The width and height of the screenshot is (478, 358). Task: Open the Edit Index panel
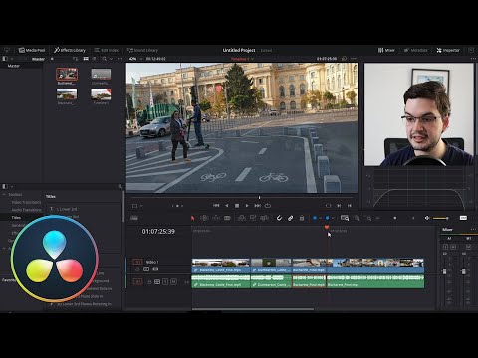[106, 50]
